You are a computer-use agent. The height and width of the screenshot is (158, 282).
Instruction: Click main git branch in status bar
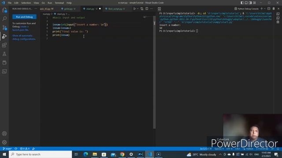(7, 149)
